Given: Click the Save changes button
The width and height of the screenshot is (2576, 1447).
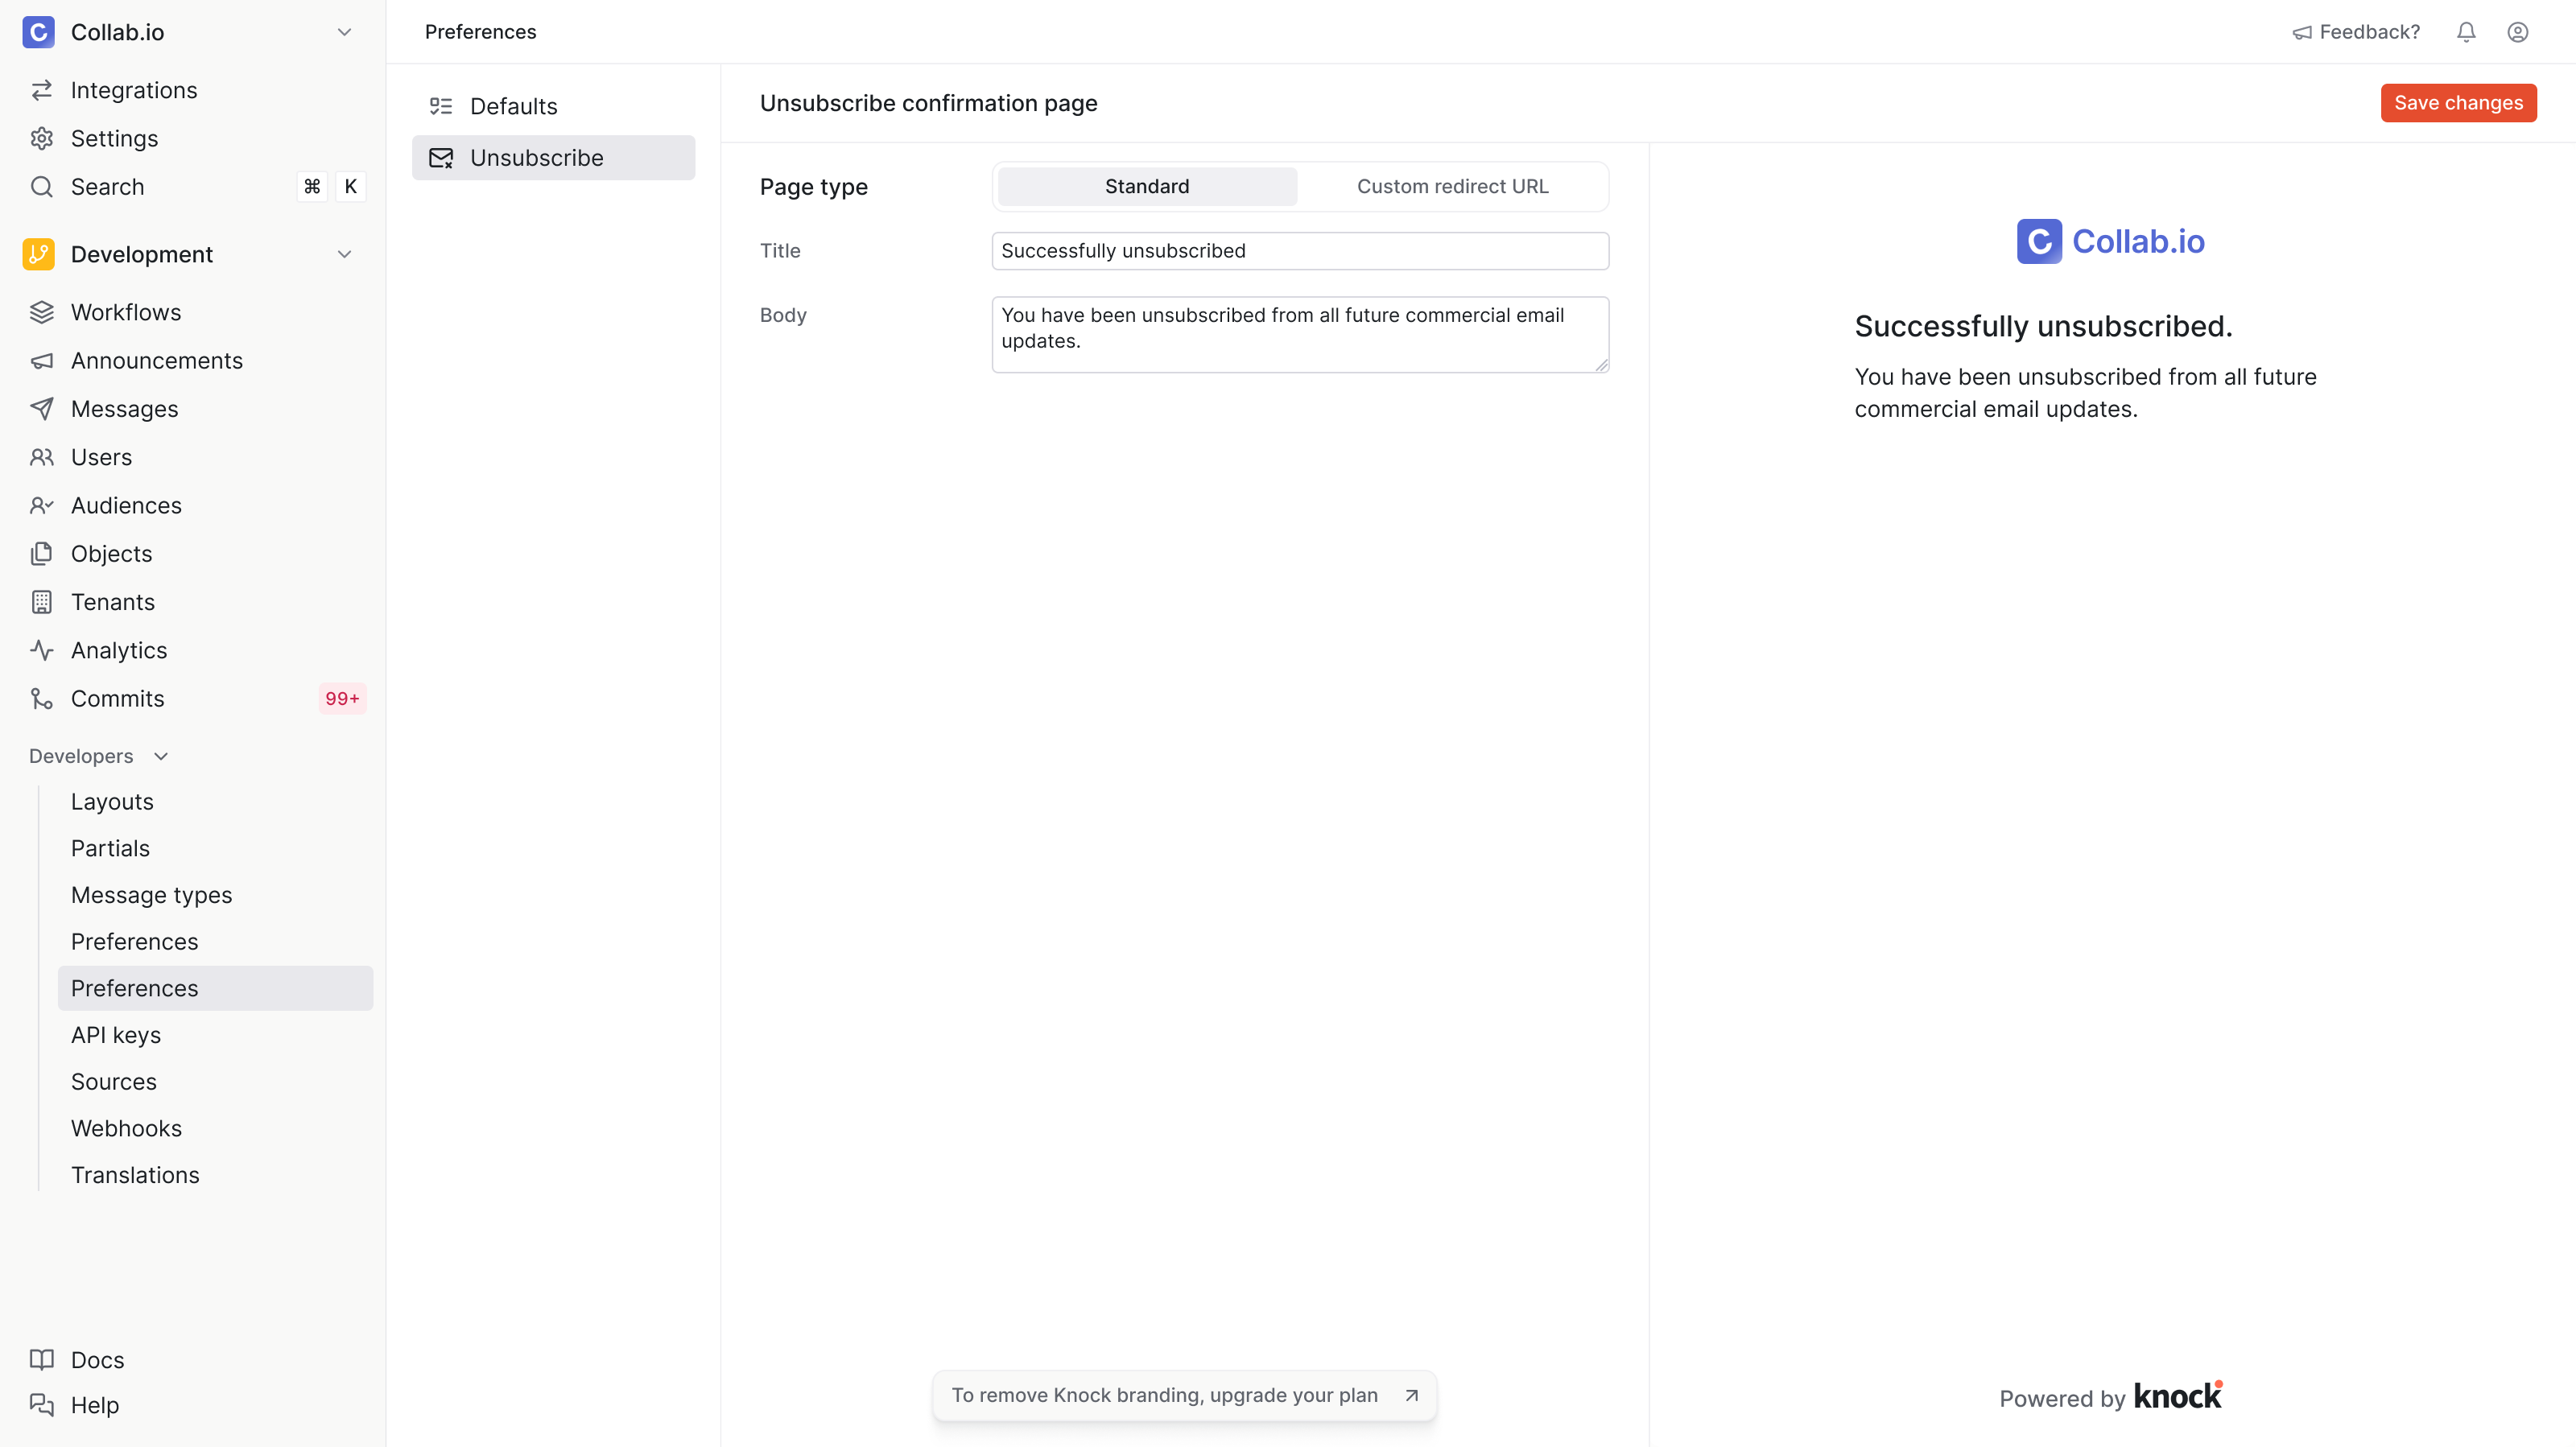Looking at the screenshot, I should (x=2458, y=102).
